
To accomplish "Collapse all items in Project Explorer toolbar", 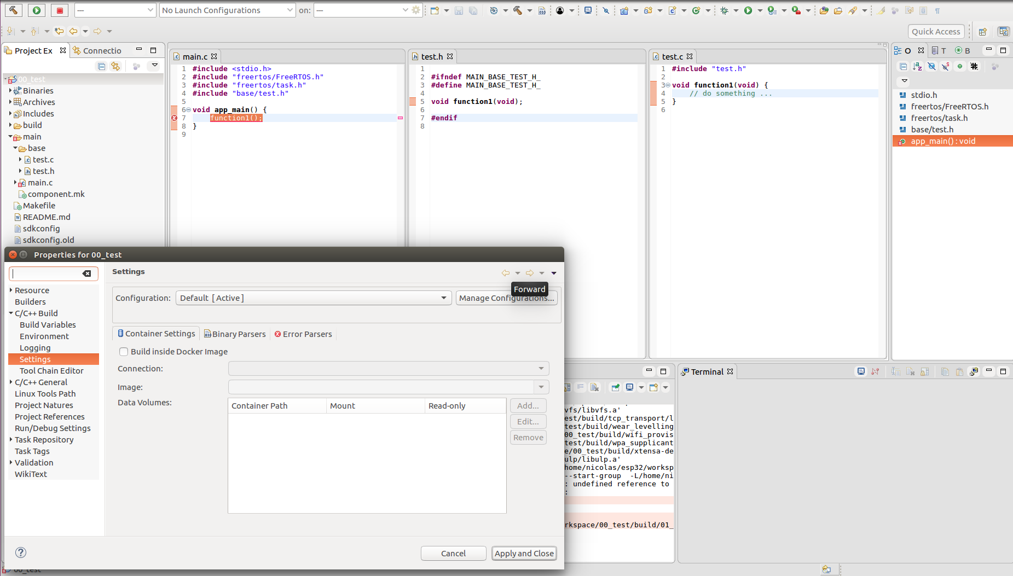I will [101, 66].
